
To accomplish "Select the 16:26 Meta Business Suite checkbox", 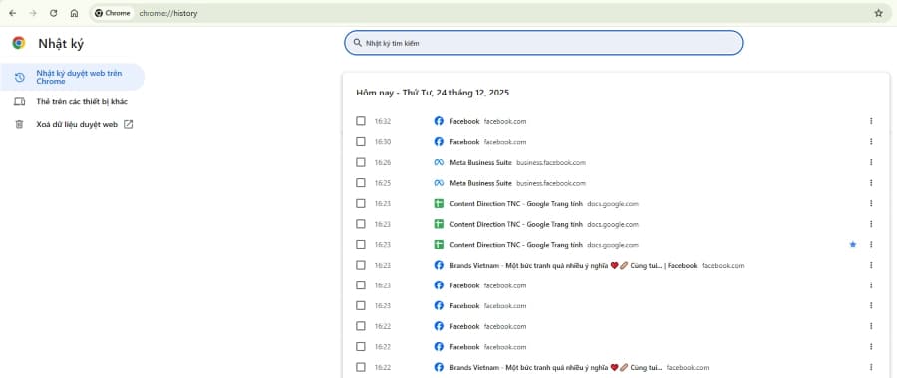I will 361,163.
